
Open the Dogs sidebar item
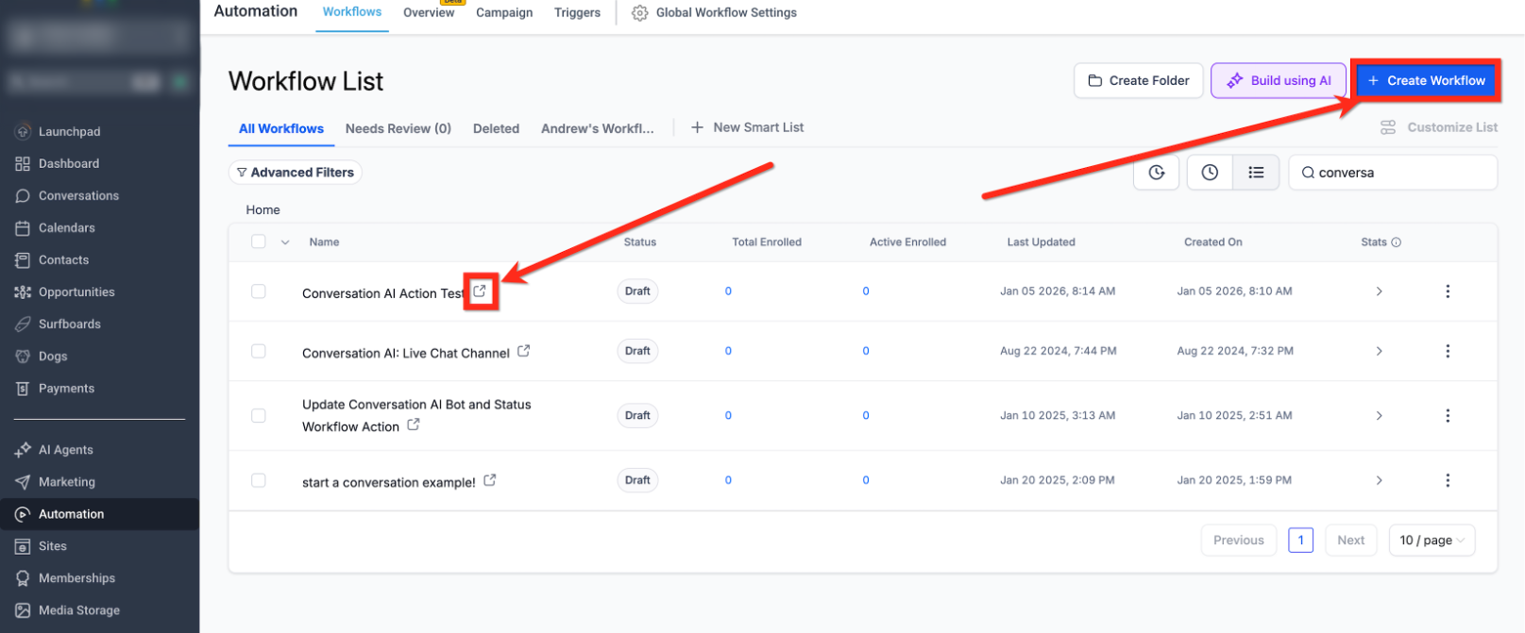point(53,356)
